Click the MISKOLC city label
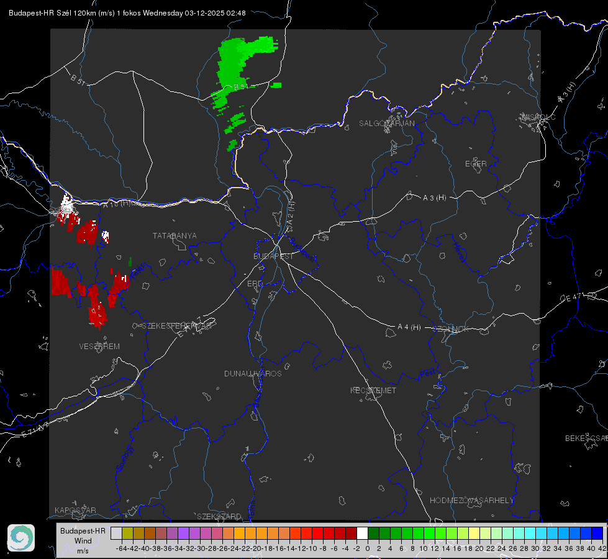608x559 pixels. [x=539, y=117]
